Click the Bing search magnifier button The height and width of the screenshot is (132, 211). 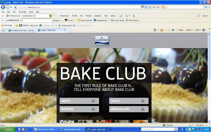[x=206, y=7]
